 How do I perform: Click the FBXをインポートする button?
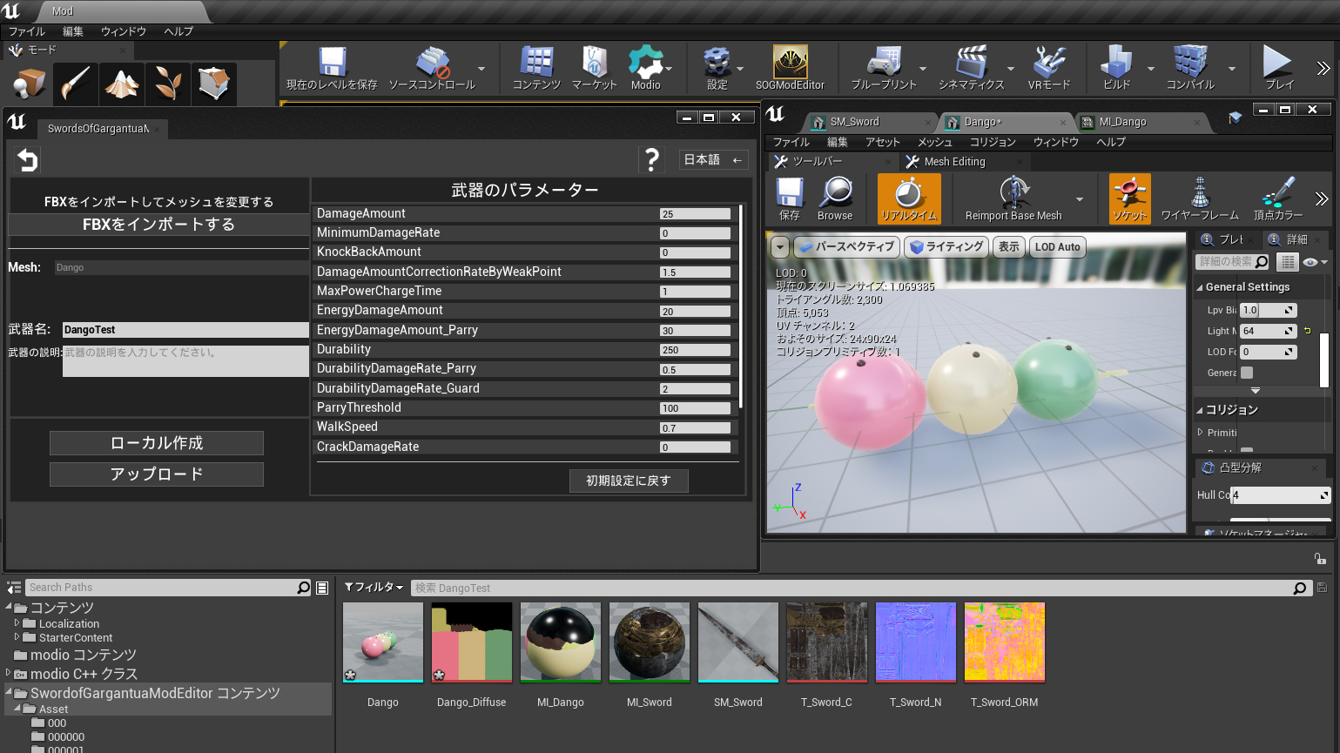tap(158, 225)
